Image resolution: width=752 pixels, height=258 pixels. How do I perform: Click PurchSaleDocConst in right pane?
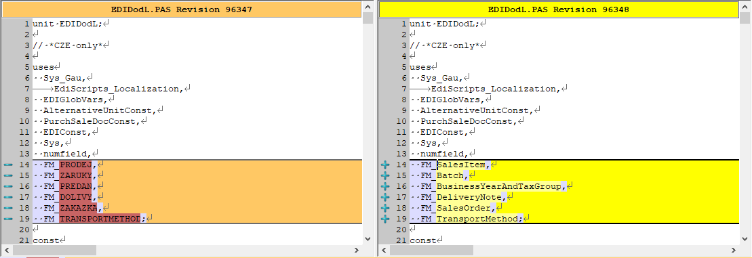coord(469,121)
